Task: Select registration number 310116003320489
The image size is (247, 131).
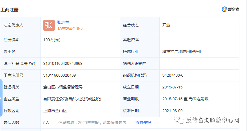Action: [x=59, y=75]
